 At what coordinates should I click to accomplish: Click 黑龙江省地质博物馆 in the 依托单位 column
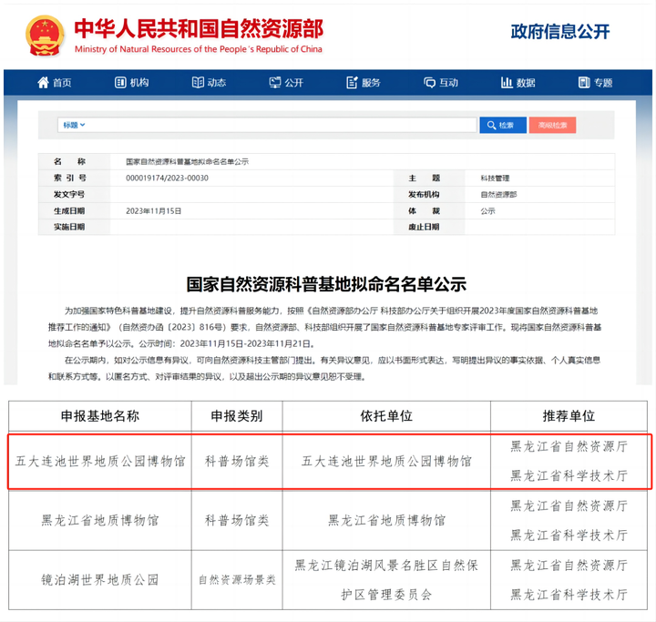tap(386, 521)
